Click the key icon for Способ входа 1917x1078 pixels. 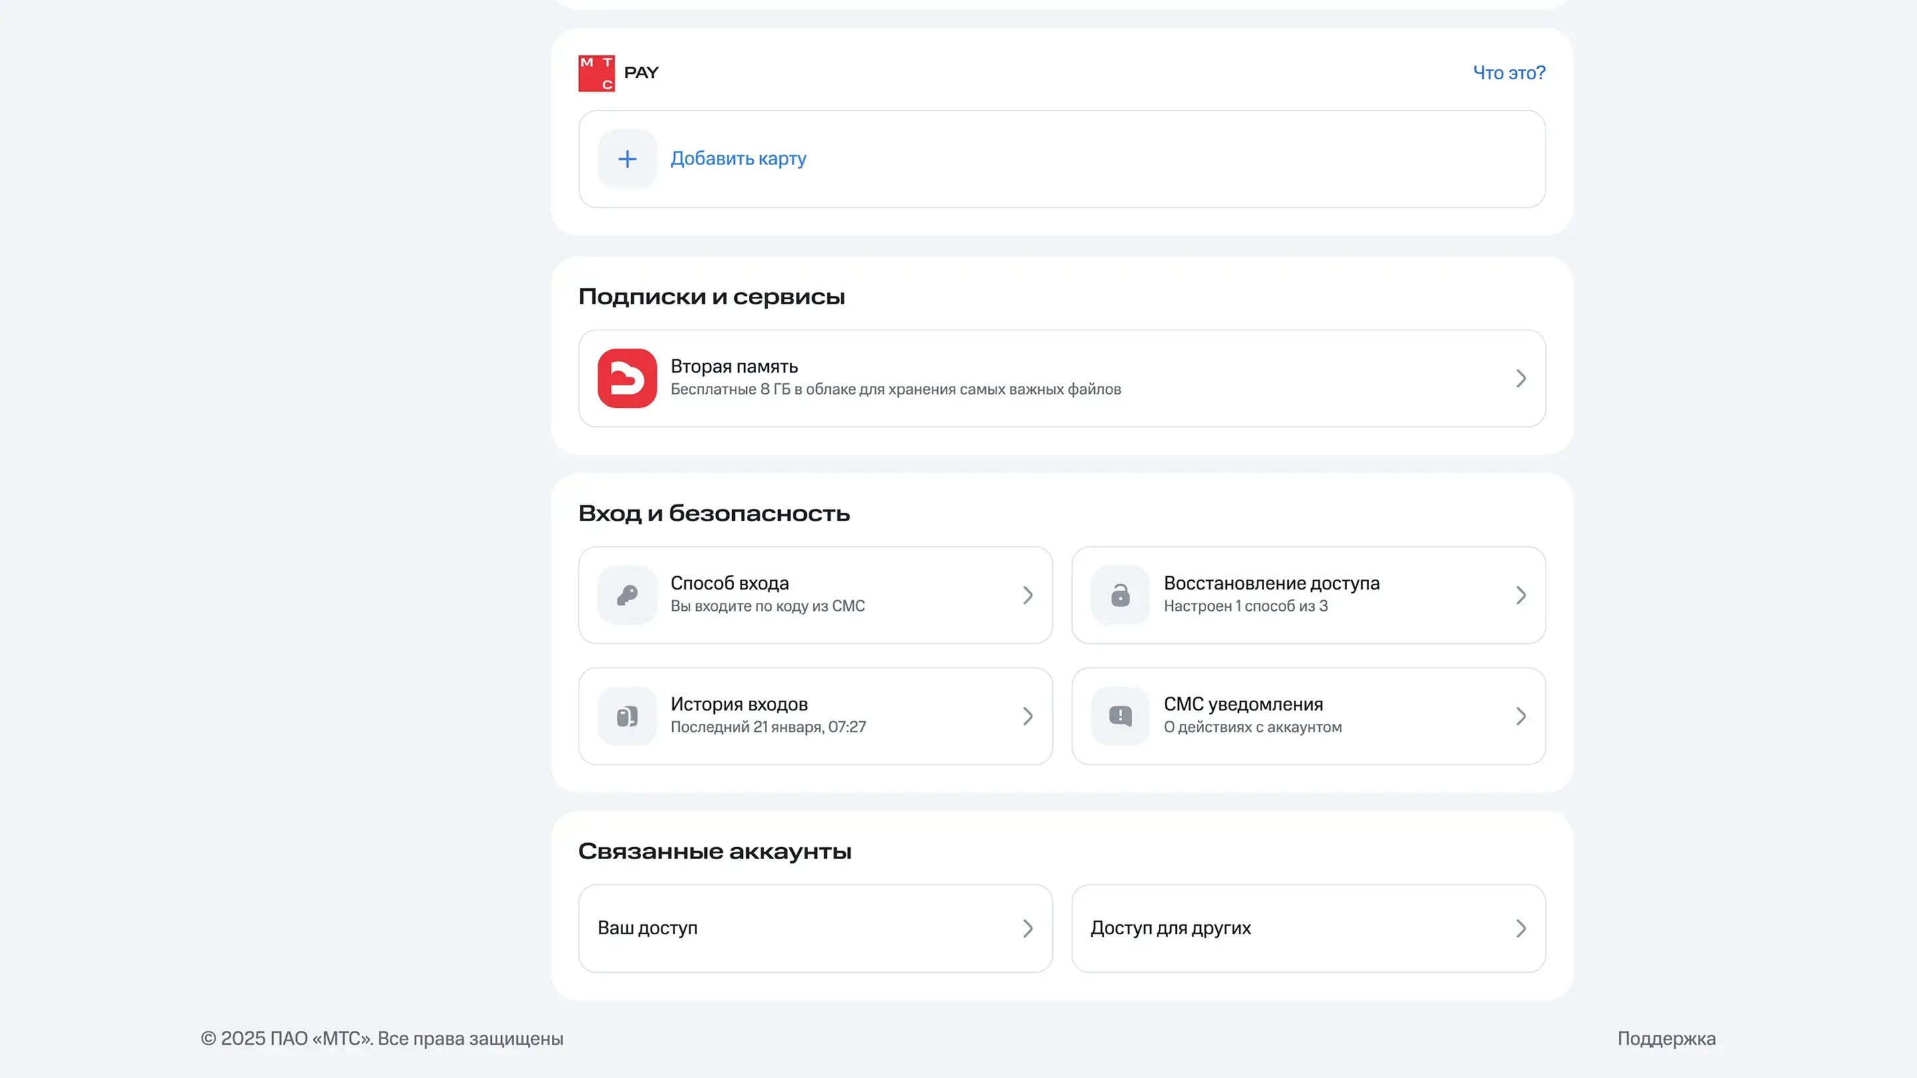(627, 595)
